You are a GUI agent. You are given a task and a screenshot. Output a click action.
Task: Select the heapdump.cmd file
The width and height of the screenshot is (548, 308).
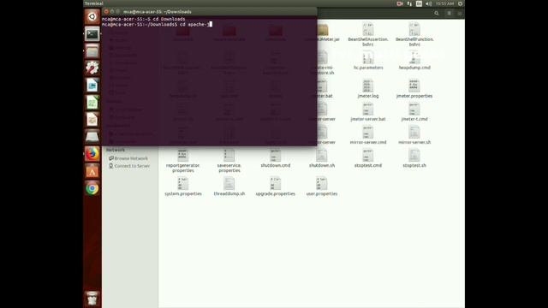pos(414,60)
